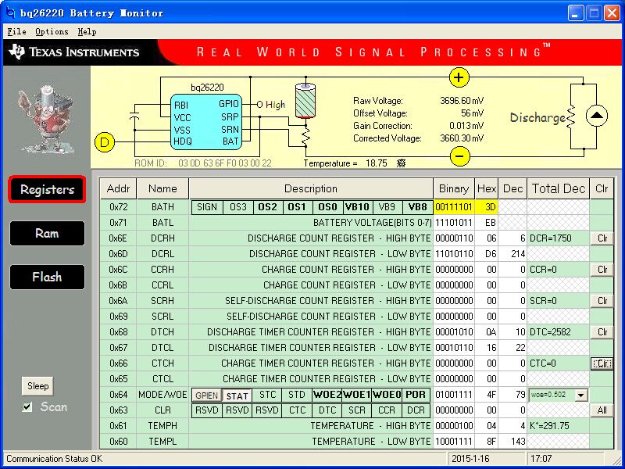Click the CCR bit in CLR row

click(x=387, y=410)
